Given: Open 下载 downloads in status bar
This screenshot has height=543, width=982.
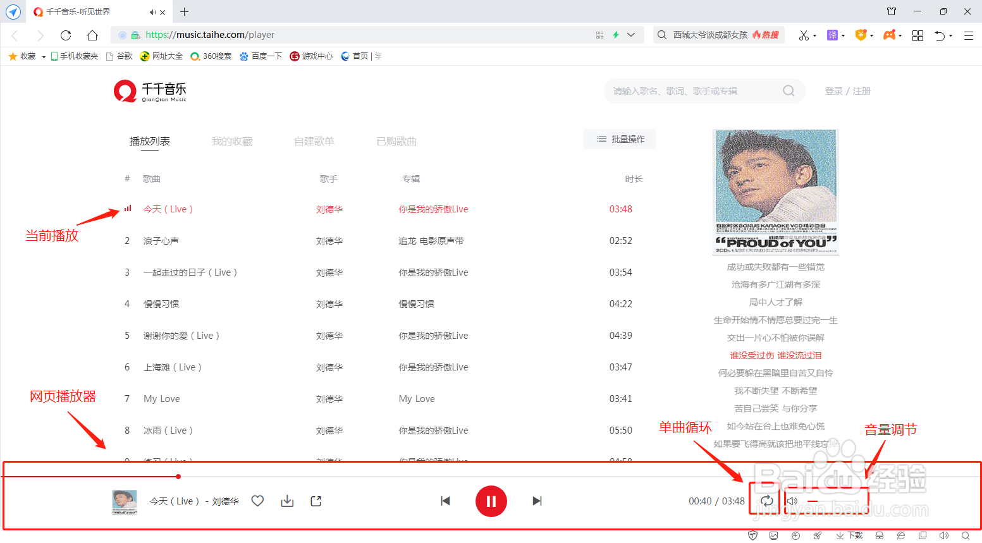Looking at the screenshot, I should click(x=849, y=535).
